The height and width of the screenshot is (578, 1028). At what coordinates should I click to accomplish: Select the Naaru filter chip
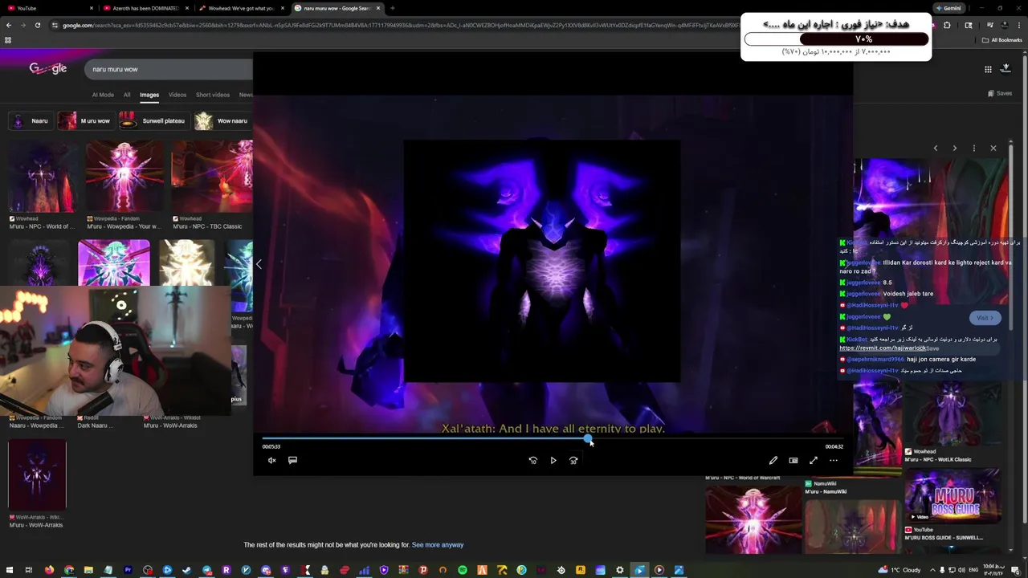pos(31,120)
